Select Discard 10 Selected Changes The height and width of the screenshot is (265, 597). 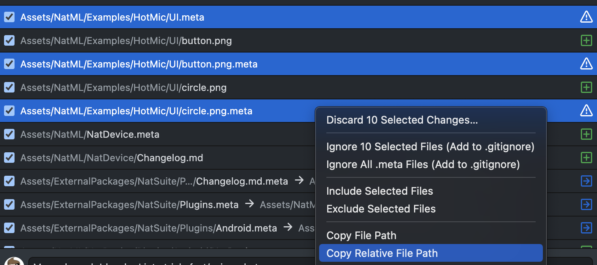pyautogui.click(x=402, y=120)
